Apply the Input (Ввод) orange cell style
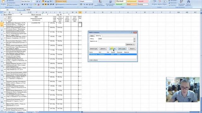 [x=132, y=4]
